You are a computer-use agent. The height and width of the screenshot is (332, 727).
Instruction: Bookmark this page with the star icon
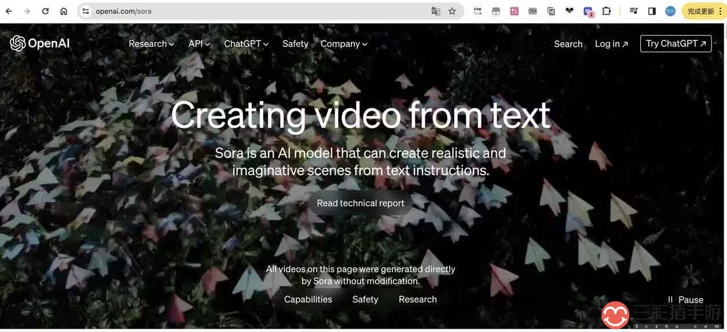click(452, 11)
